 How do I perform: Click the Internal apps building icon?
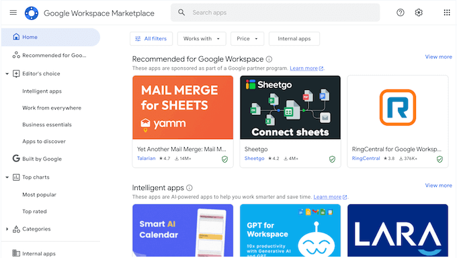click(x=16, y=253)
